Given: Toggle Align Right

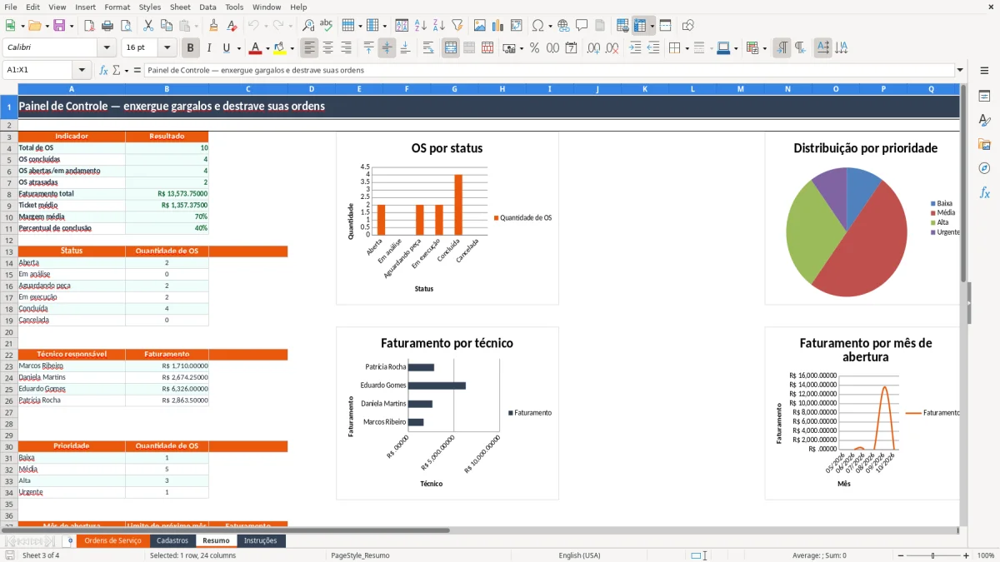Looking at the screenshot, I should [347, 48].
